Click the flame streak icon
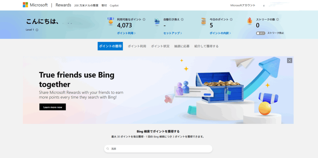Viewport: 318px width, 158px height. pos(250,21)
